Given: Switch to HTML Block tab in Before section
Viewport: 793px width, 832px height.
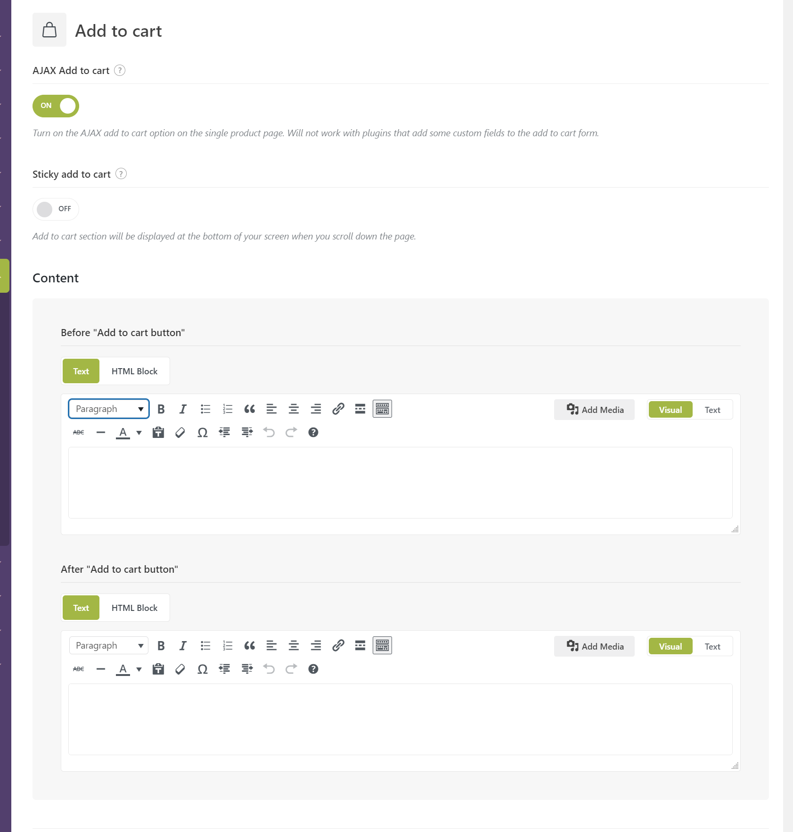Looking at the screenshot, I should coord(134,371).
